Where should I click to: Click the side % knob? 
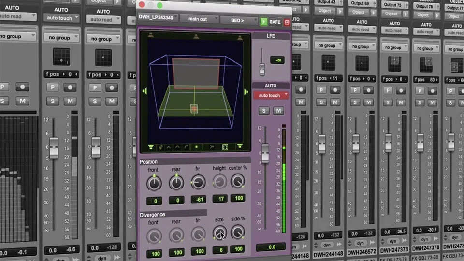pos(238,232)
